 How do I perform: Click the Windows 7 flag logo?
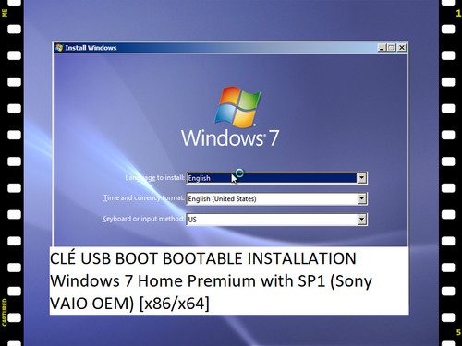tap(237, 107)
